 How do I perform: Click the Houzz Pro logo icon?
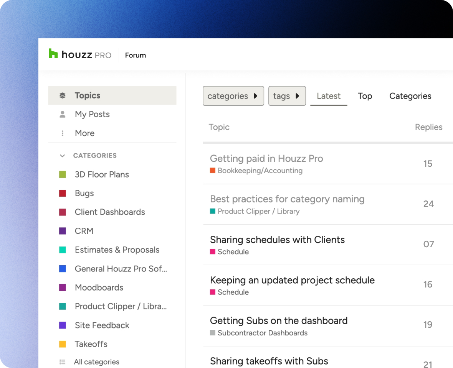[x=53, y=54]
